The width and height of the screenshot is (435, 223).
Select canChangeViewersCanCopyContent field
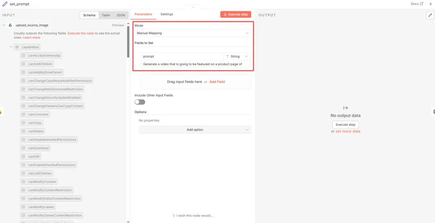tap(52, 106)
